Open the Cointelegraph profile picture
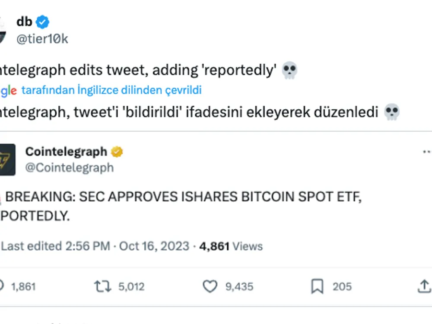Image resolution: width=432 pixels, height=324 pixels. click(7, 160)
